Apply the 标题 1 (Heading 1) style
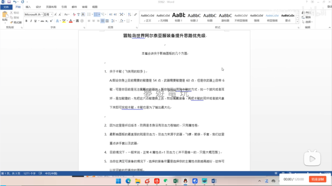This screenshot has width=332, height=186. (x=178, y=17)
